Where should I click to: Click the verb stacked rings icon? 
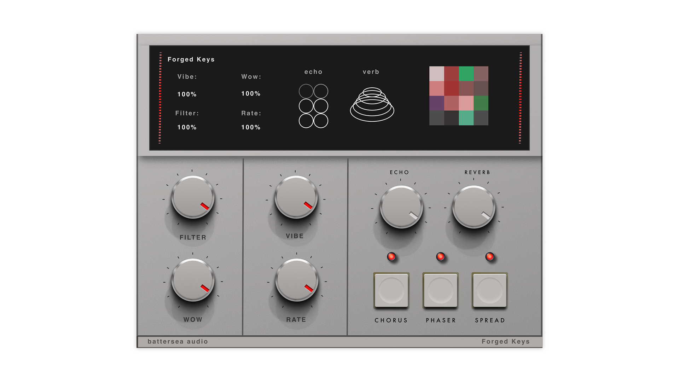click(x=372, y=104)
